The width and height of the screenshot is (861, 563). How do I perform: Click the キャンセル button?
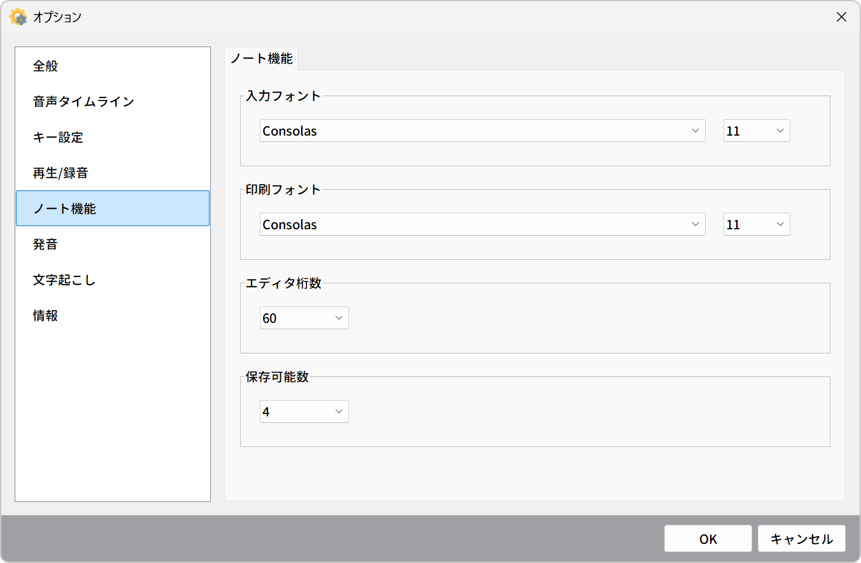[802, 539]
